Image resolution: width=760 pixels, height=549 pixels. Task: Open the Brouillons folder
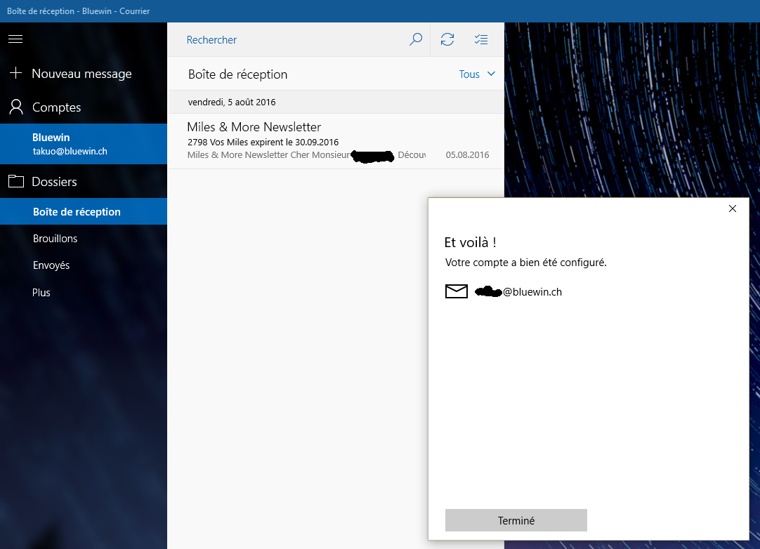click(x=55, y=239)
